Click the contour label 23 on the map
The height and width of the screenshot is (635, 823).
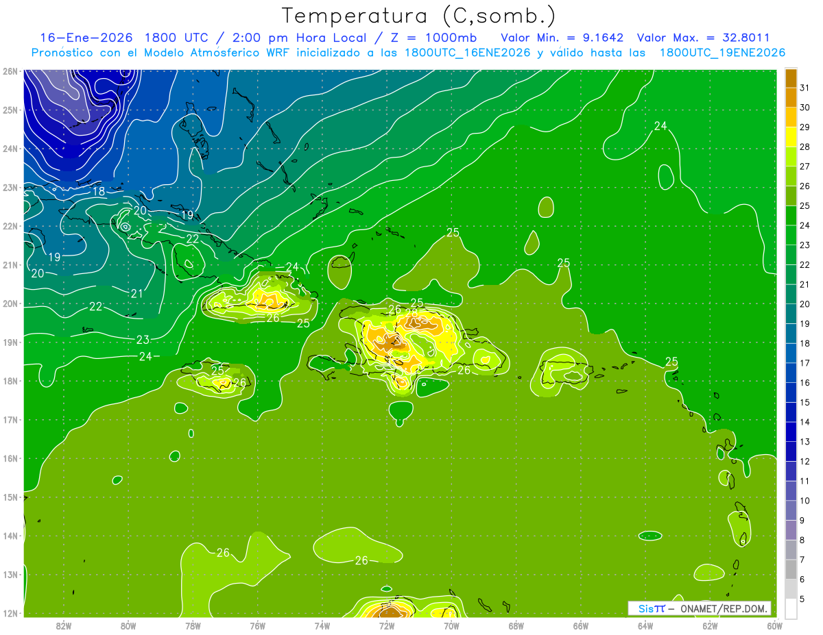click(143, 340)
